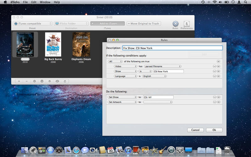Click the plus icon in bottom toolbar
Image resolution: width=251 pixels, height=157 pixels.
point(19,81)
